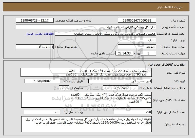Image resolution: width=195 pixels, height=138 pixels.
Task: Click the label توضیحات خریدار
Action: click(x=175, y=124)
